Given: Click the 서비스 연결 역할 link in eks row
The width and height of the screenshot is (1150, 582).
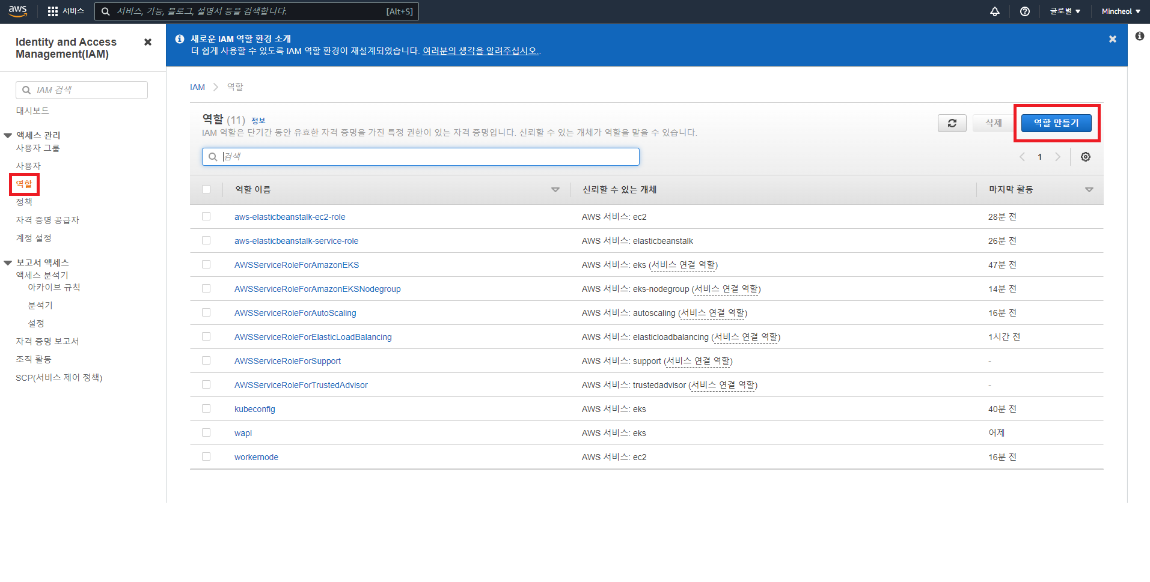Looking at the screenshot, I should click(684, 265).
